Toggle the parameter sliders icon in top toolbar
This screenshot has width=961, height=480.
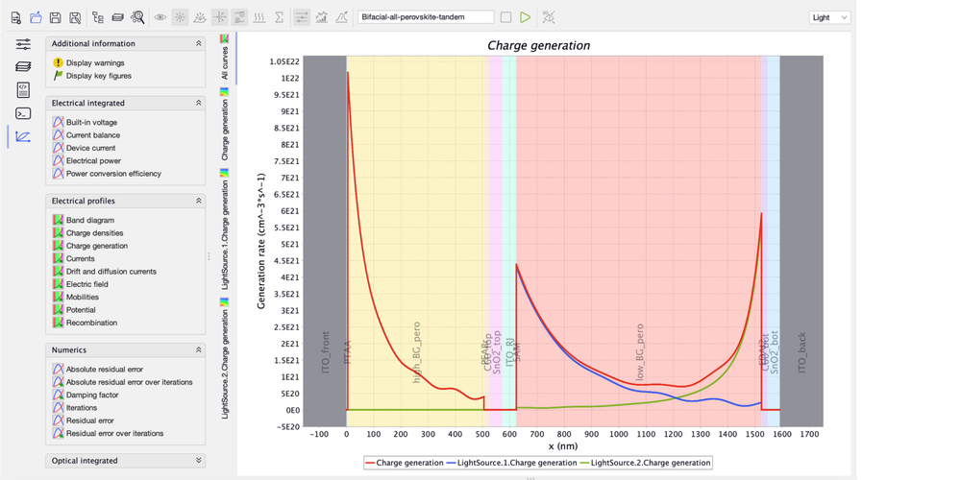pyautogui.click(x=302, y=17)
